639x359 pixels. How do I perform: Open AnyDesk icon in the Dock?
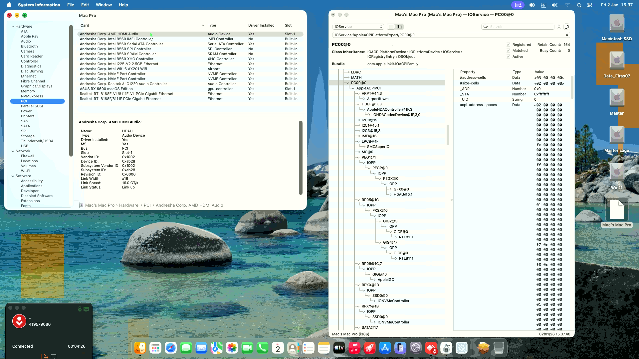[431, 348]
